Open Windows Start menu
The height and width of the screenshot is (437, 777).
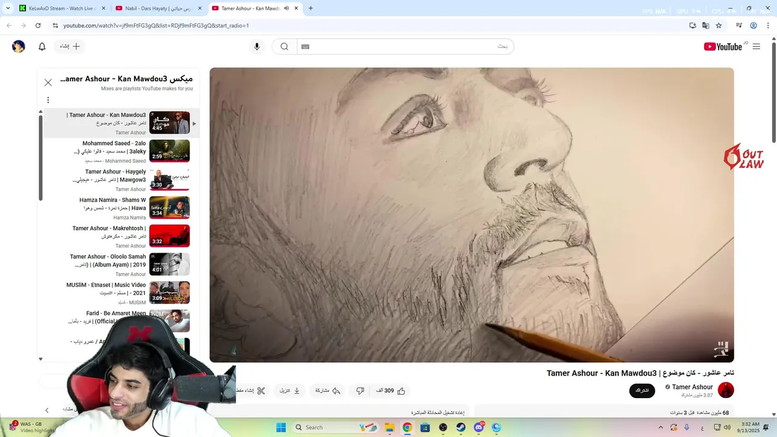281,427
